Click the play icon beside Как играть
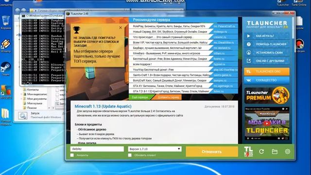 (x=248, y=36)
